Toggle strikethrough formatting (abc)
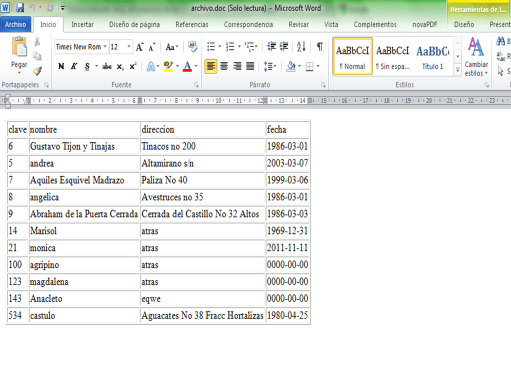 tap(107, 66)
